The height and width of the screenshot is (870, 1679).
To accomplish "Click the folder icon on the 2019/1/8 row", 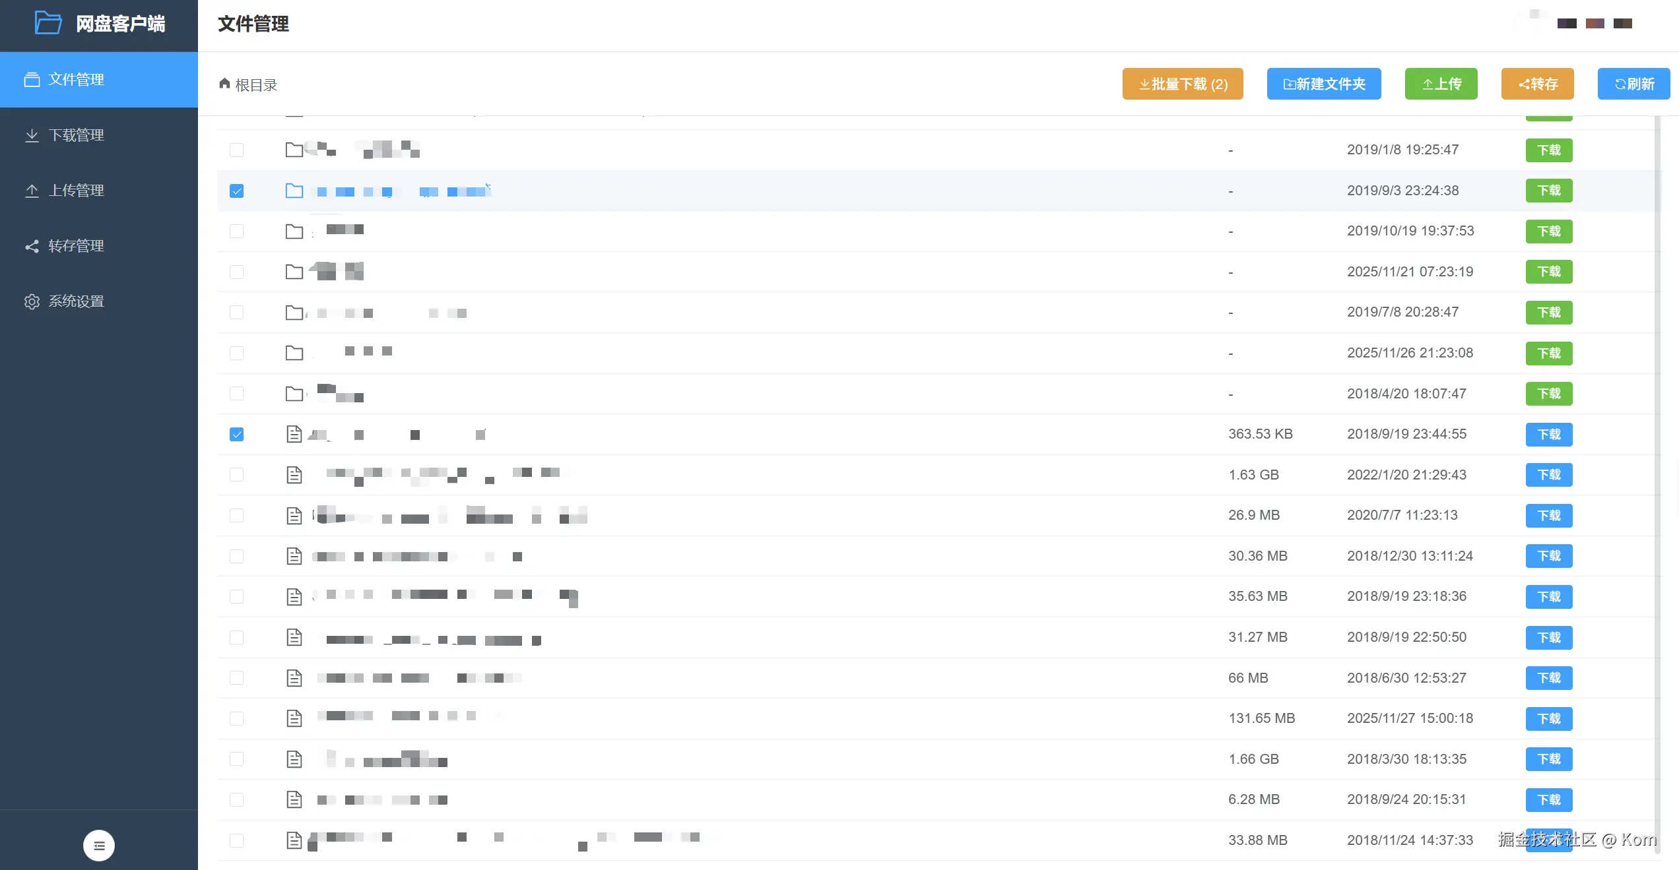I will [x=294, y=150].
